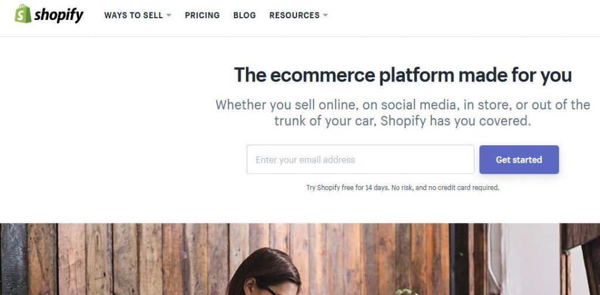Click the green Shopify bag logo icon

click(x=23, y=13)
